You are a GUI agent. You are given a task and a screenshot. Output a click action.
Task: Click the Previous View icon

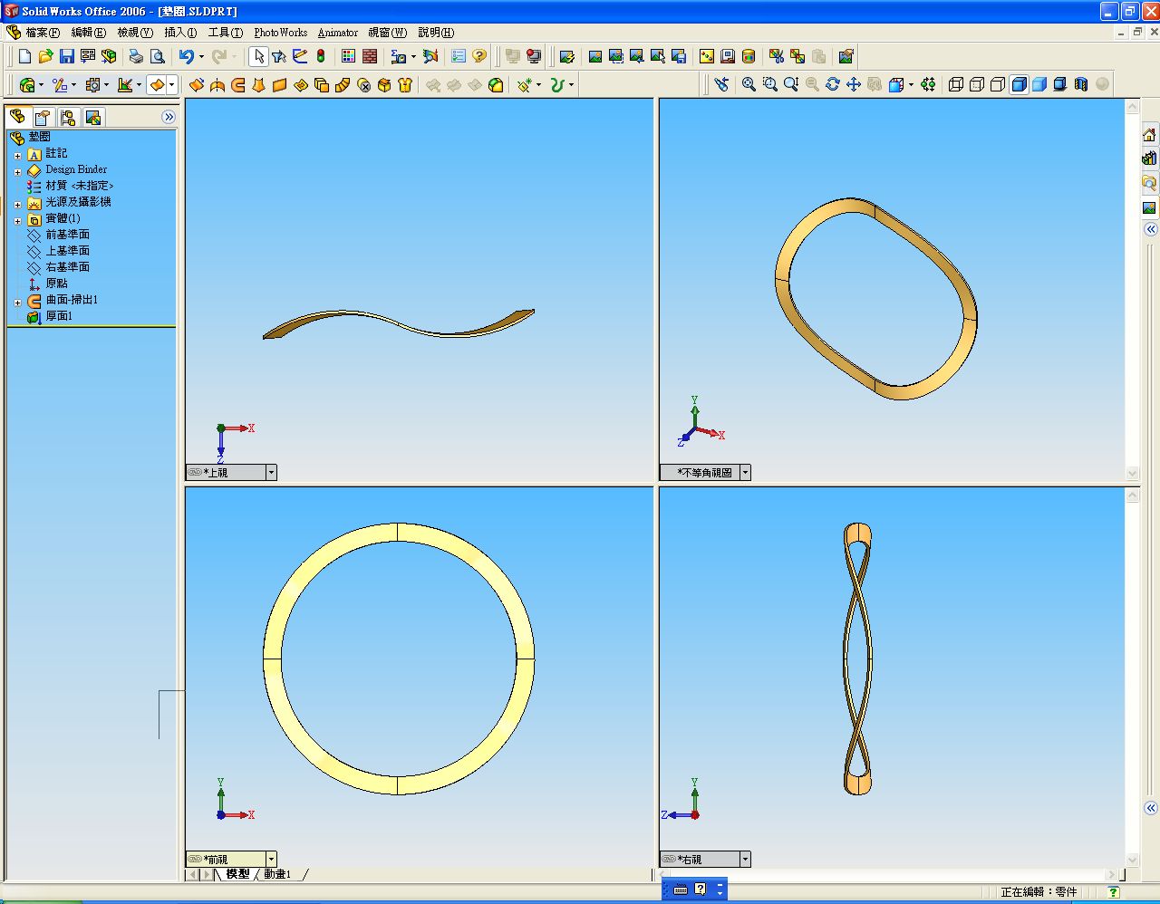(x=721, y=84)
